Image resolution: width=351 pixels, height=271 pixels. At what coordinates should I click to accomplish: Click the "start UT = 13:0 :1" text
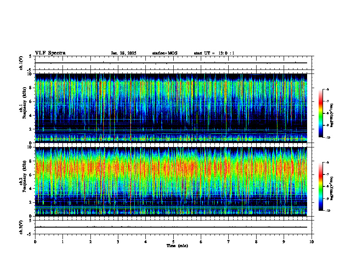[214, 53]
